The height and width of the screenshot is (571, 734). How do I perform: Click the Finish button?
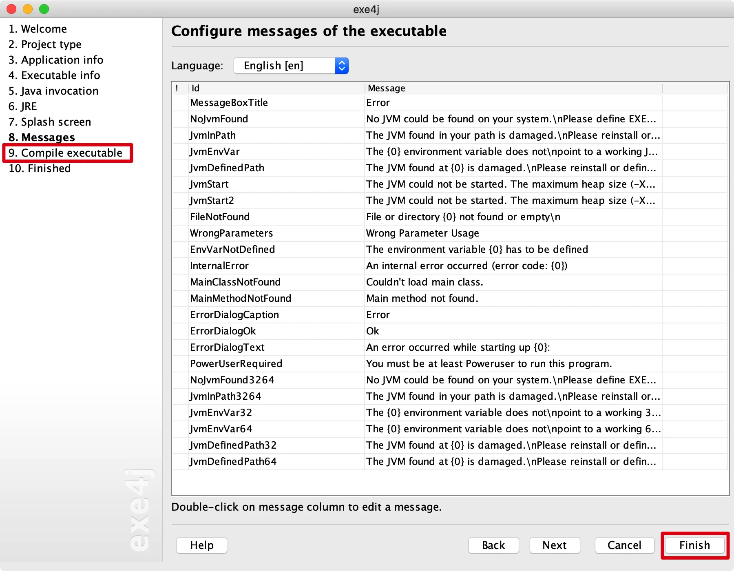[694, 545]
